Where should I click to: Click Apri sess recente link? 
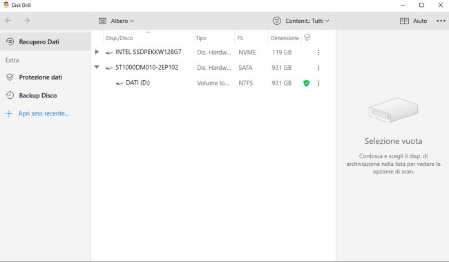44,113
